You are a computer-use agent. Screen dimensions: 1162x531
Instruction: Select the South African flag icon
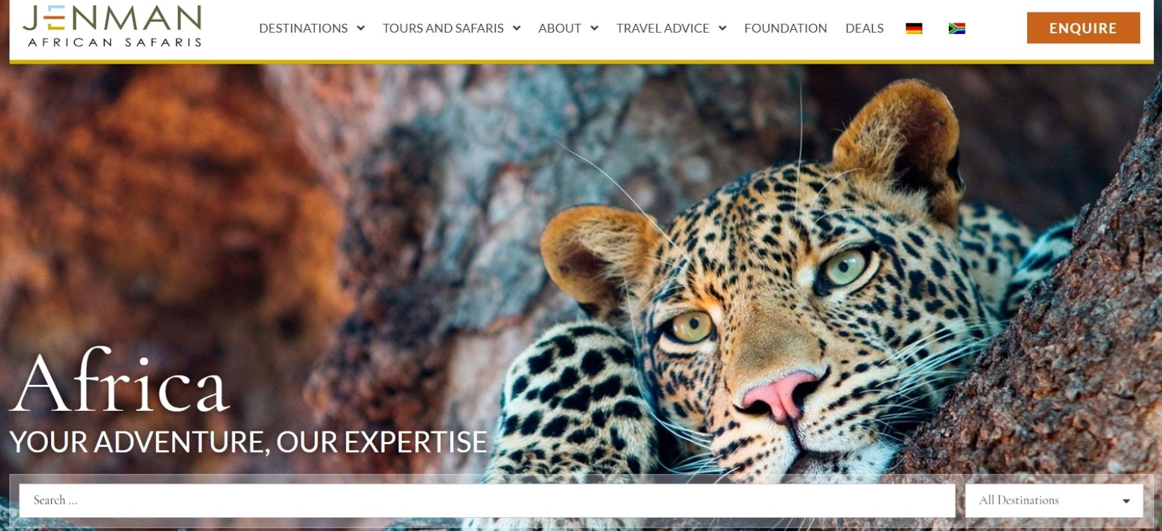956,29
